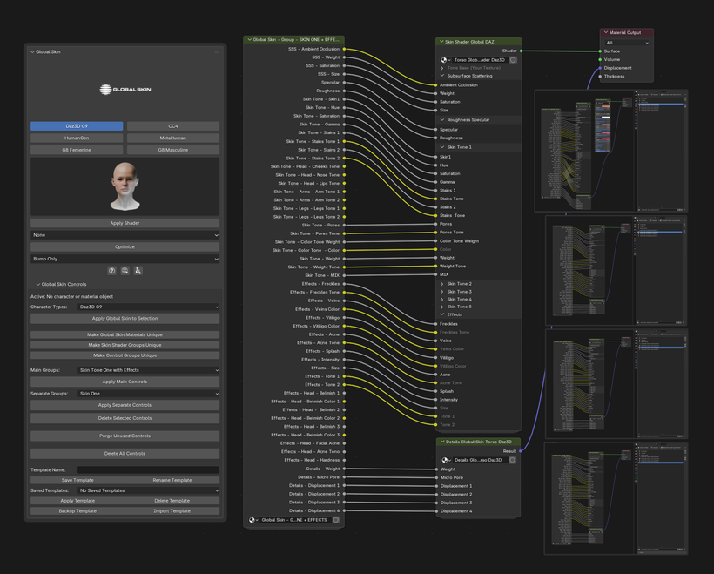The height and width of the screenshot is (574, 714).
Task: Click the Delete All Controls button
Action: 125,454
